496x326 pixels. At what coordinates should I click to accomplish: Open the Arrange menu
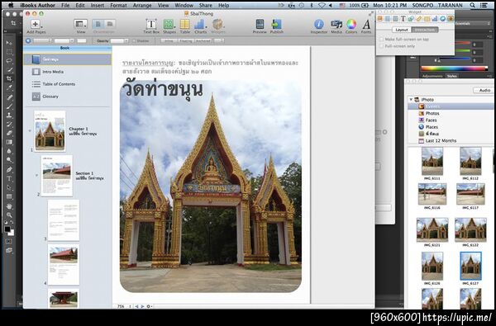coord(142,5)
